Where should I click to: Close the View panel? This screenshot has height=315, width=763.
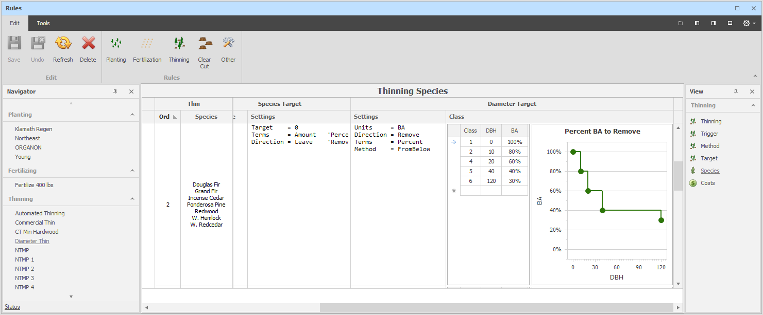(x=752, y=91)
